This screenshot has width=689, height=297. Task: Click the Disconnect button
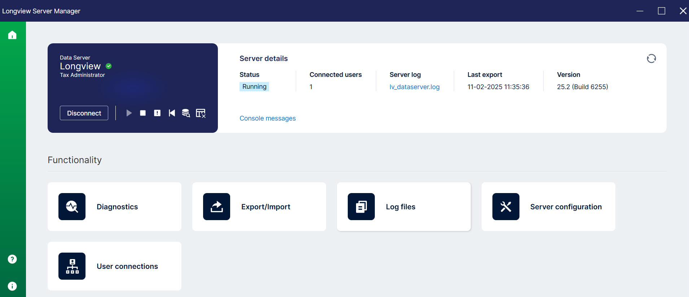[84, 113]
